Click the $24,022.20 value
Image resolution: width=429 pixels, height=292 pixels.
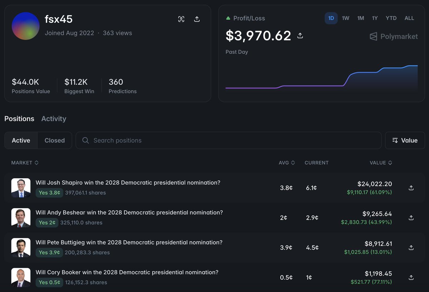coord(375,184)
